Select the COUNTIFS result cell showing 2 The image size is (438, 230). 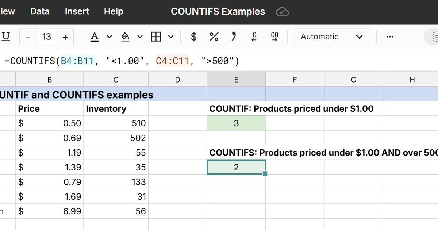(x=236, y=167)
